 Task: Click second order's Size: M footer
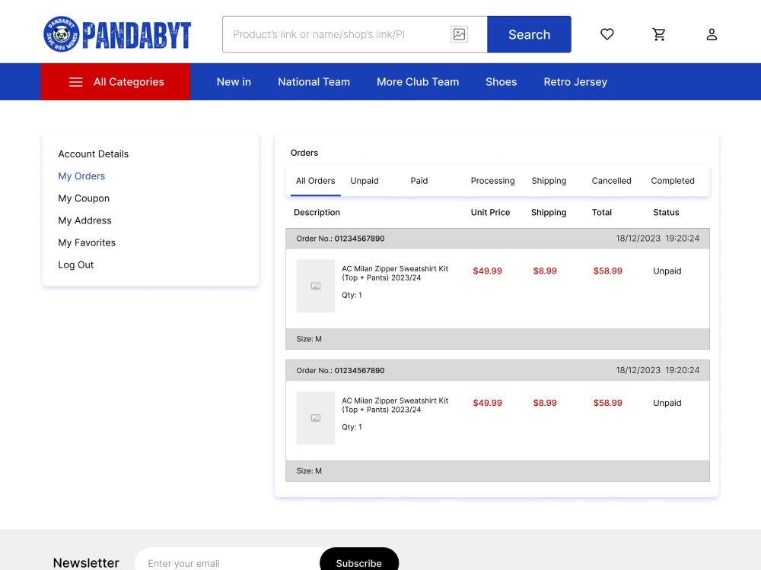[498, 470]
